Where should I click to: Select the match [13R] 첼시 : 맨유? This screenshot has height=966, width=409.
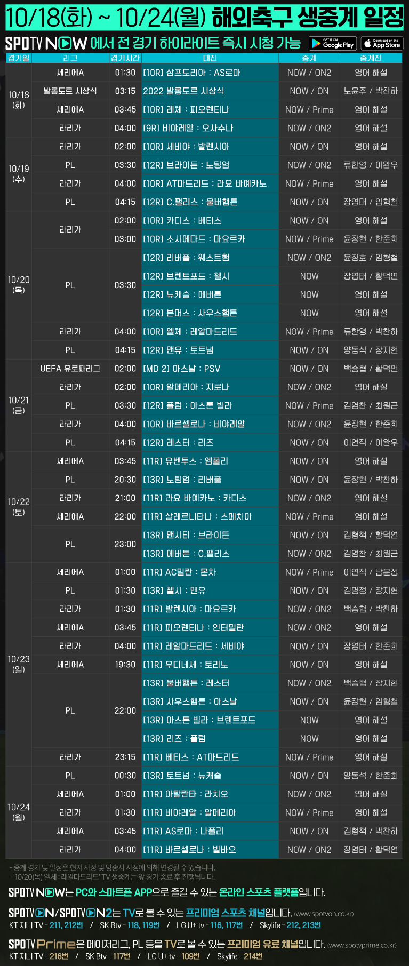click(210, 590)
